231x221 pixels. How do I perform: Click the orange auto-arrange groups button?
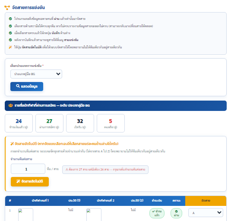30,182
